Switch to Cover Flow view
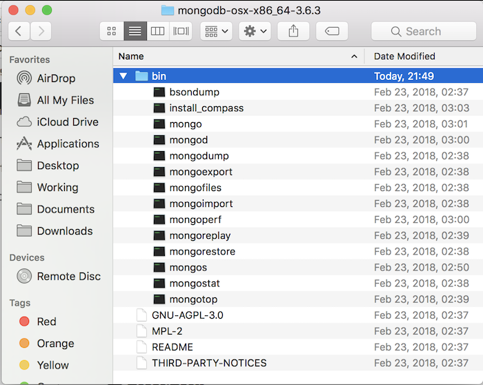Screen dimensions: 483x385 coord(181,31)
